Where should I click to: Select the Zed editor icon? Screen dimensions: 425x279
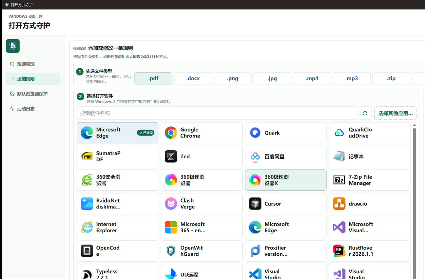171,156
